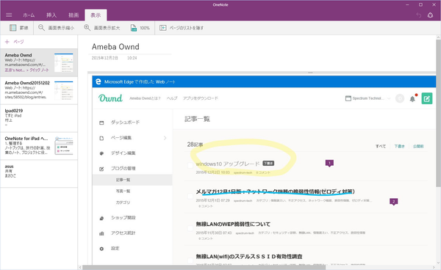The width and height of the screenshot is (441, 270).
Task: Open the hamburger navigation menu
Action: [x=9, y=15]
